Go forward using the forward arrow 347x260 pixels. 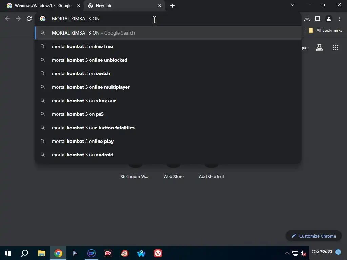tap(18, 19)
